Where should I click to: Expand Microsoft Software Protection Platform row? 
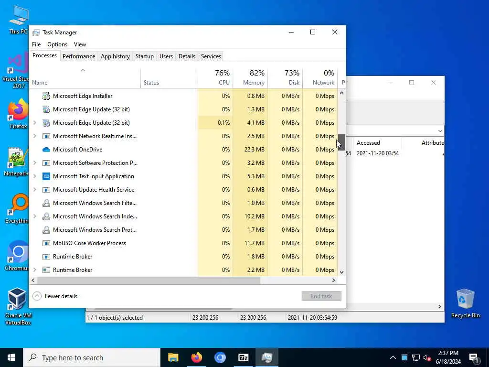[34, 163]
